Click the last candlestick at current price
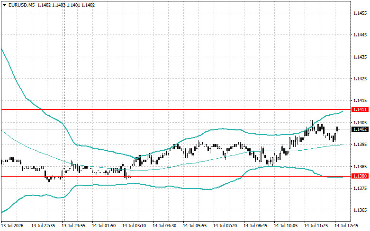The width and height of the screenshot is (370, 231). [339, 129]
